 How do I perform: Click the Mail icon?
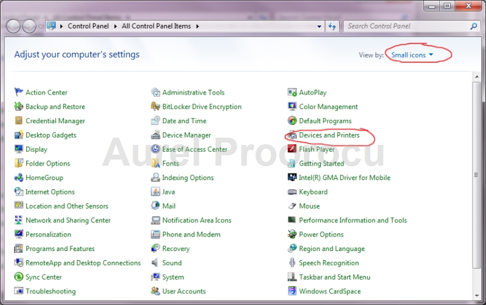pyautogui.click(x=156, y=206)
